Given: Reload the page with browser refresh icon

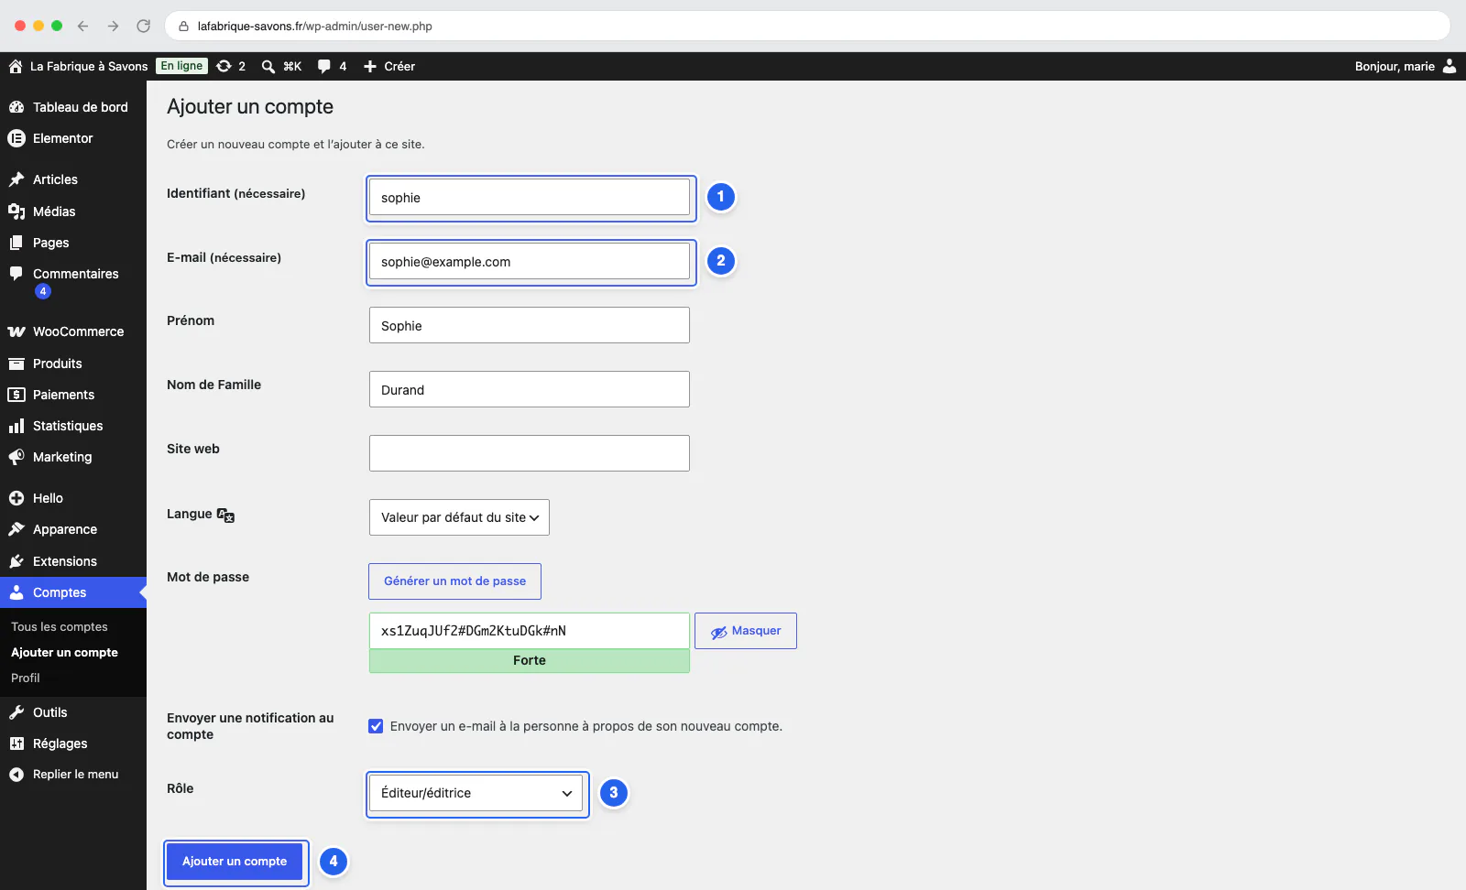Looking at the screenshot, I should point(143,26).
